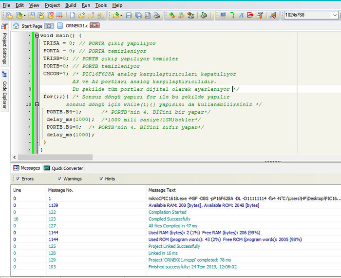Uncheck the Errors filter checkbox
This screenshot has width=341, height=278.
click(x=17, y=179)
